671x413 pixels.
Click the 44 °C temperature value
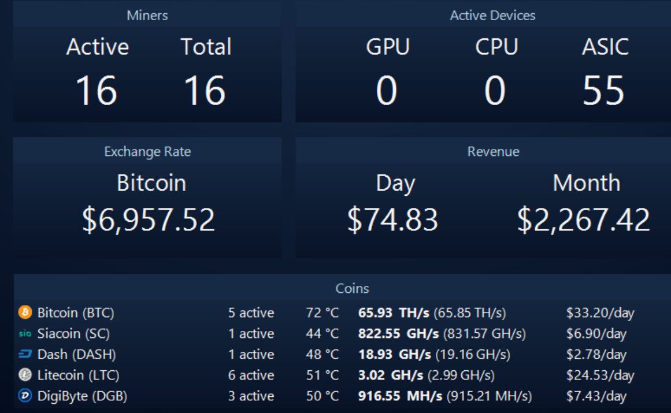(322, 334)
